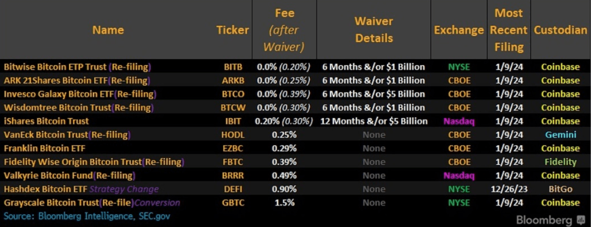591x227 pixels.
Task: Select the iShares Bitcoin Trust name
Action: pos(46,121)
